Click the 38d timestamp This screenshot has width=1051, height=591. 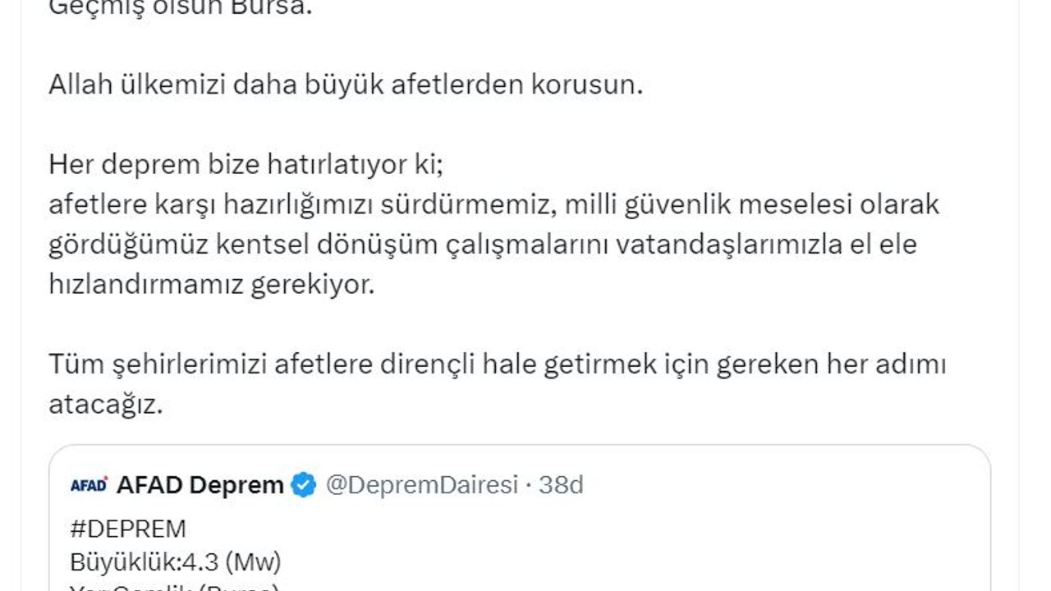pyautogui.click(x=561, y=485)
